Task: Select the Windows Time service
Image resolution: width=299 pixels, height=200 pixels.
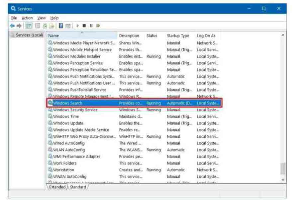Action: coord(134,116)
